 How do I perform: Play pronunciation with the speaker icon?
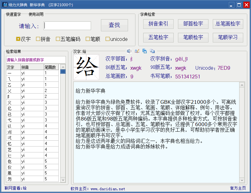129,51
